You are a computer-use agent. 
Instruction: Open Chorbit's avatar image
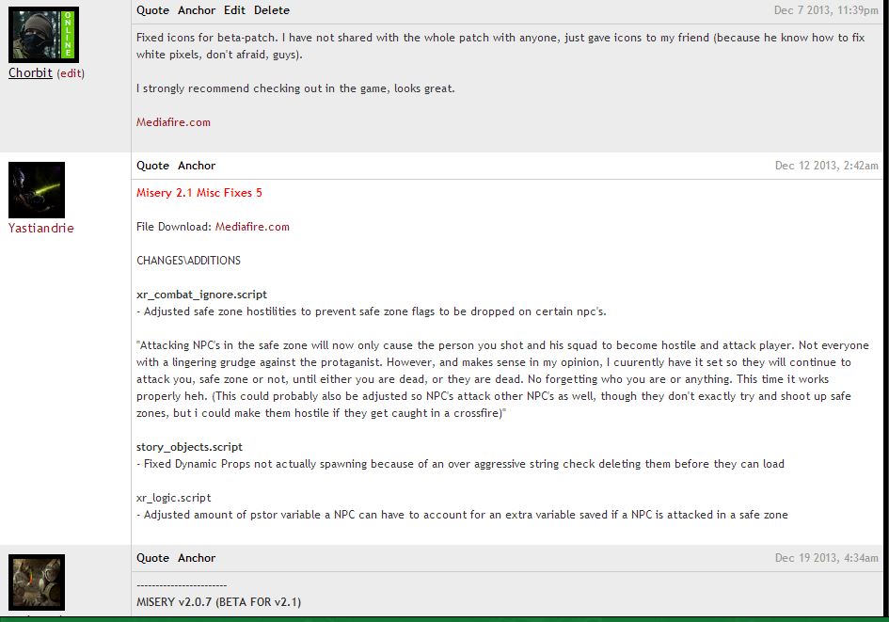point(43,35)
